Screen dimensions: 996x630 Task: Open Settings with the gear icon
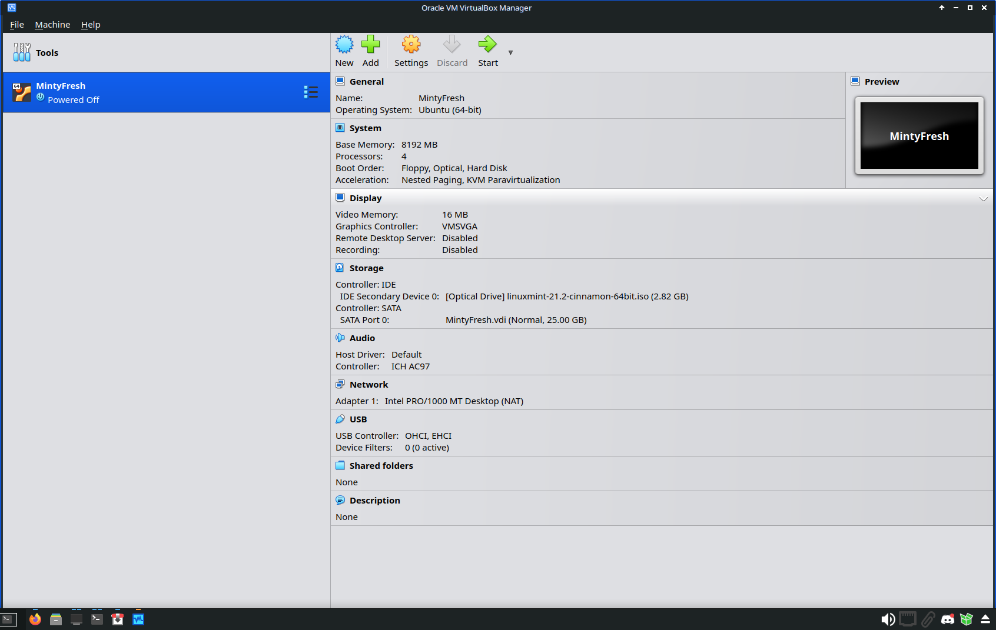[x=411, y=44]
